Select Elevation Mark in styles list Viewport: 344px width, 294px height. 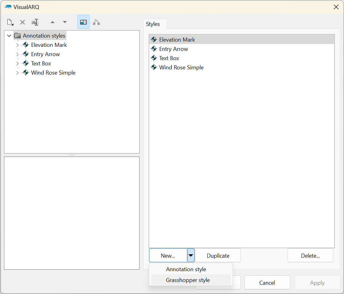tap(242, 39)
